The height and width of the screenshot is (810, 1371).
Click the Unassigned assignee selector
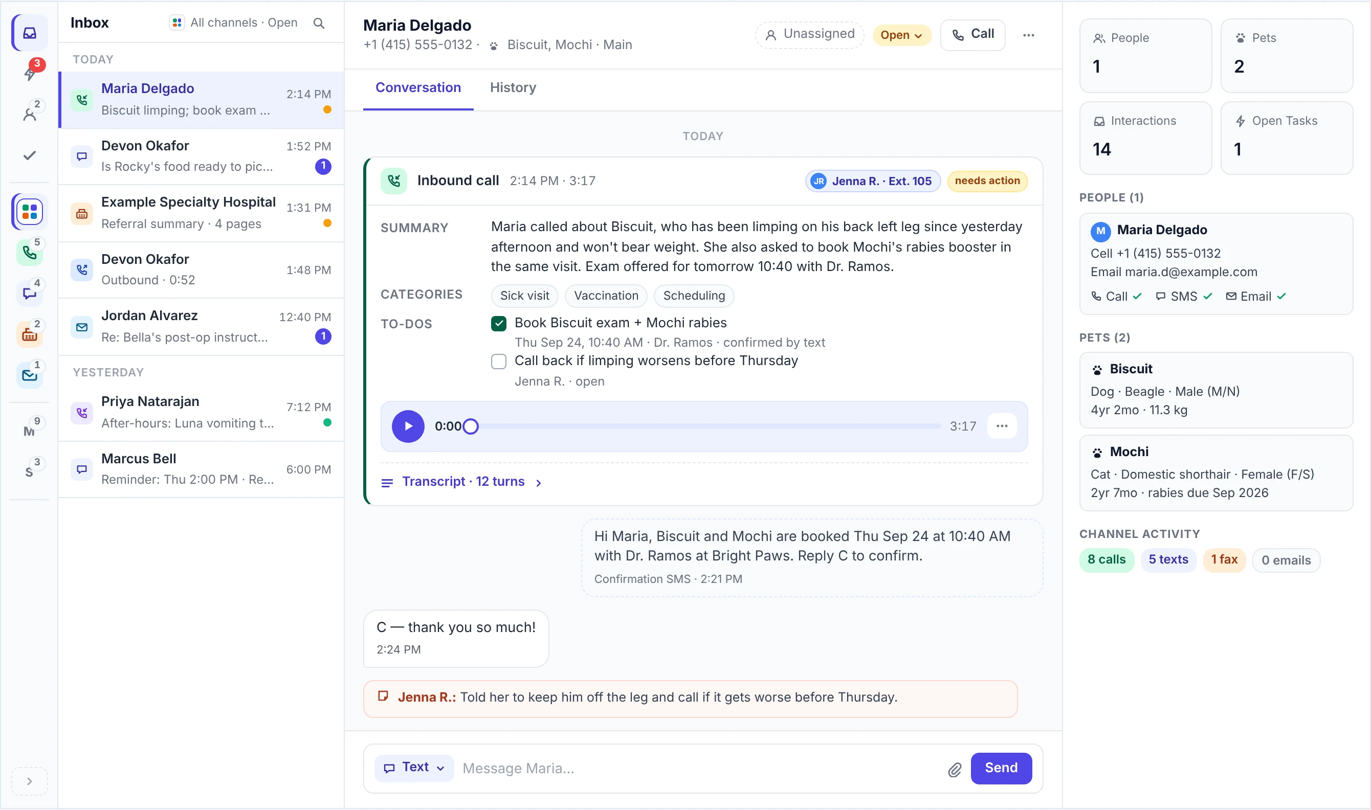pyautogui.click(x=810, y=35)
